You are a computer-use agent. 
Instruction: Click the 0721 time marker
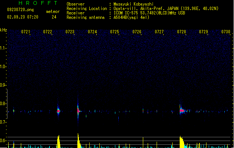pyautogui.click(x=26, y=32)
